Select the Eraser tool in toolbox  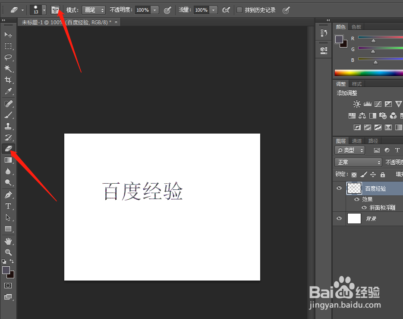coord(8,149)
